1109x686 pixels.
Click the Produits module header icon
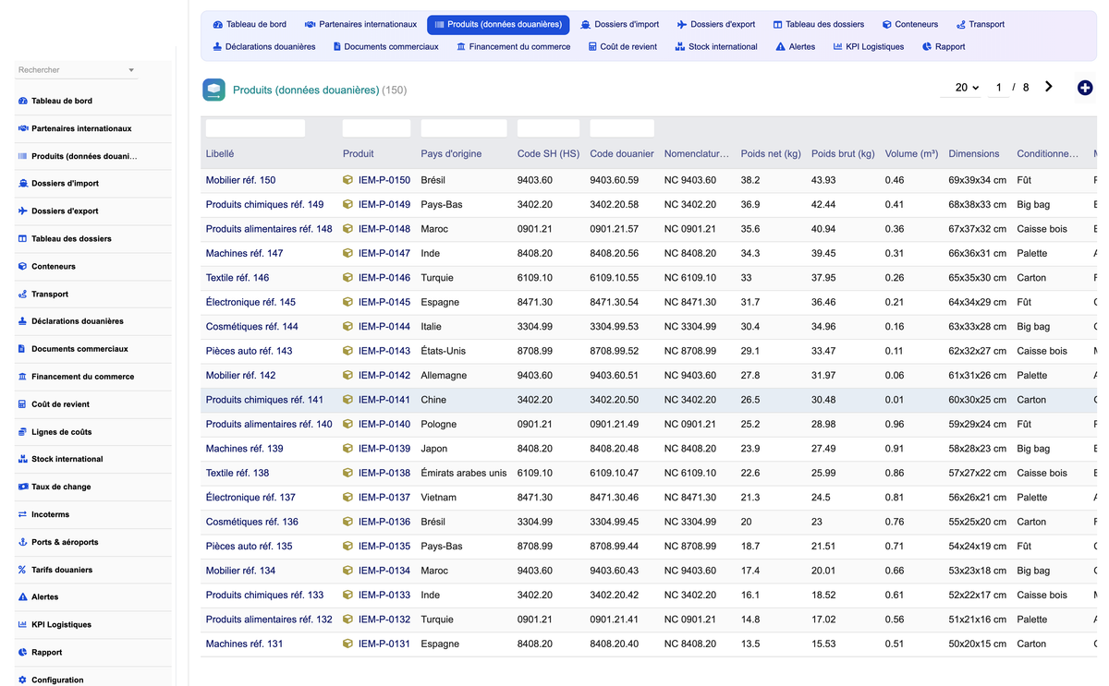coord(213,90)
